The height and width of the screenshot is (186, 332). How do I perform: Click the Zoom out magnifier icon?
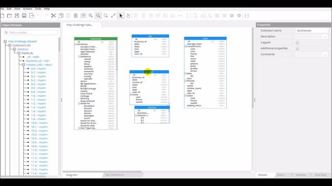(x=98, y=16)
